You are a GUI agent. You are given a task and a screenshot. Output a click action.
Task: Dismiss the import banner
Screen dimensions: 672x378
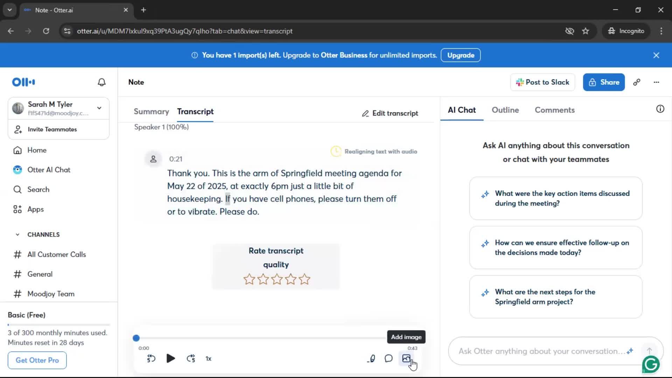point(656,55)
